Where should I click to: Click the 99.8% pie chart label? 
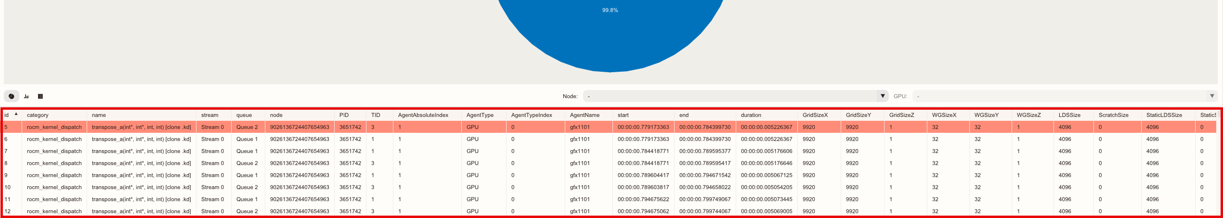610,10
